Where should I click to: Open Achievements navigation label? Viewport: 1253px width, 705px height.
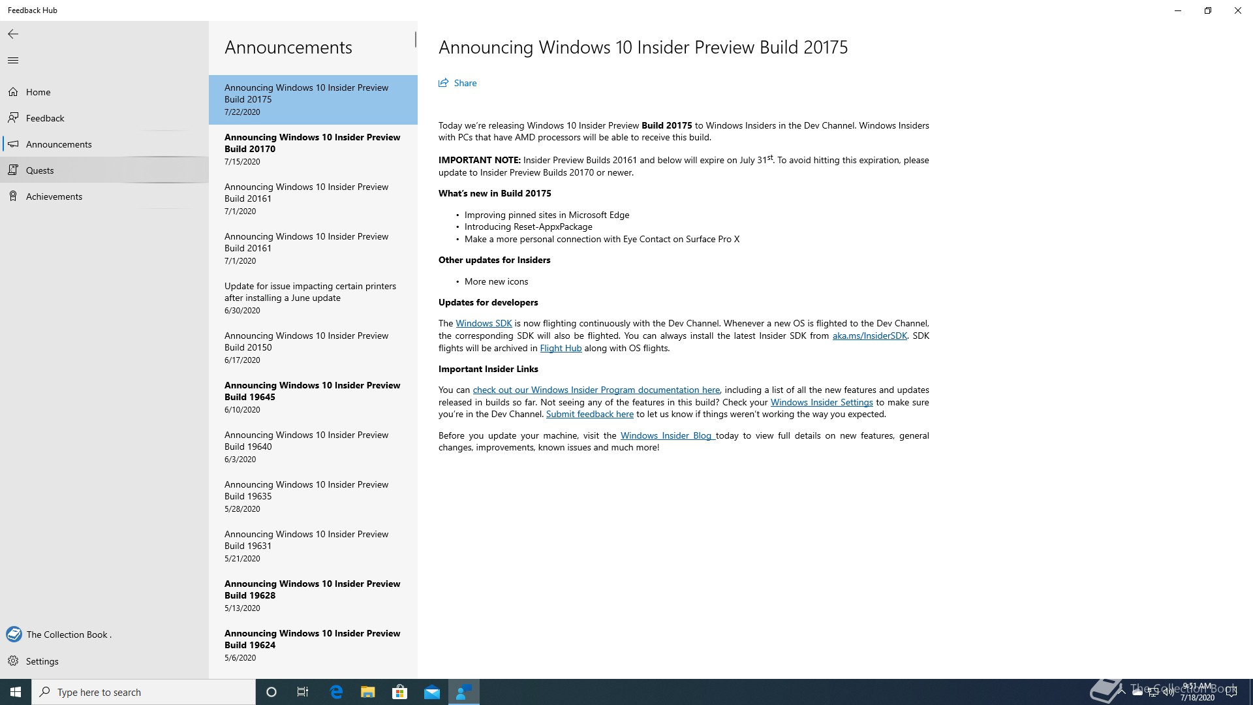(54, 196)
